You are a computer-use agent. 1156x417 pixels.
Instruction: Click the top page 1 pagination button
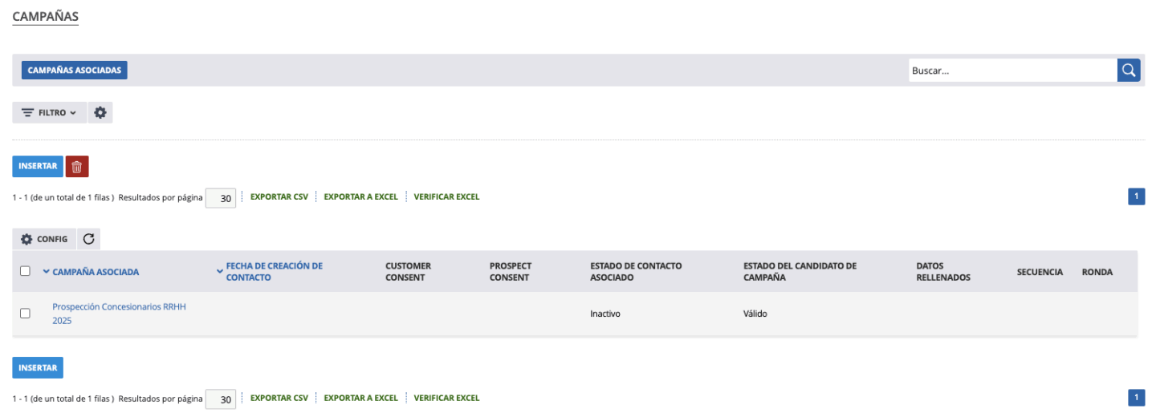[1136, 196]
